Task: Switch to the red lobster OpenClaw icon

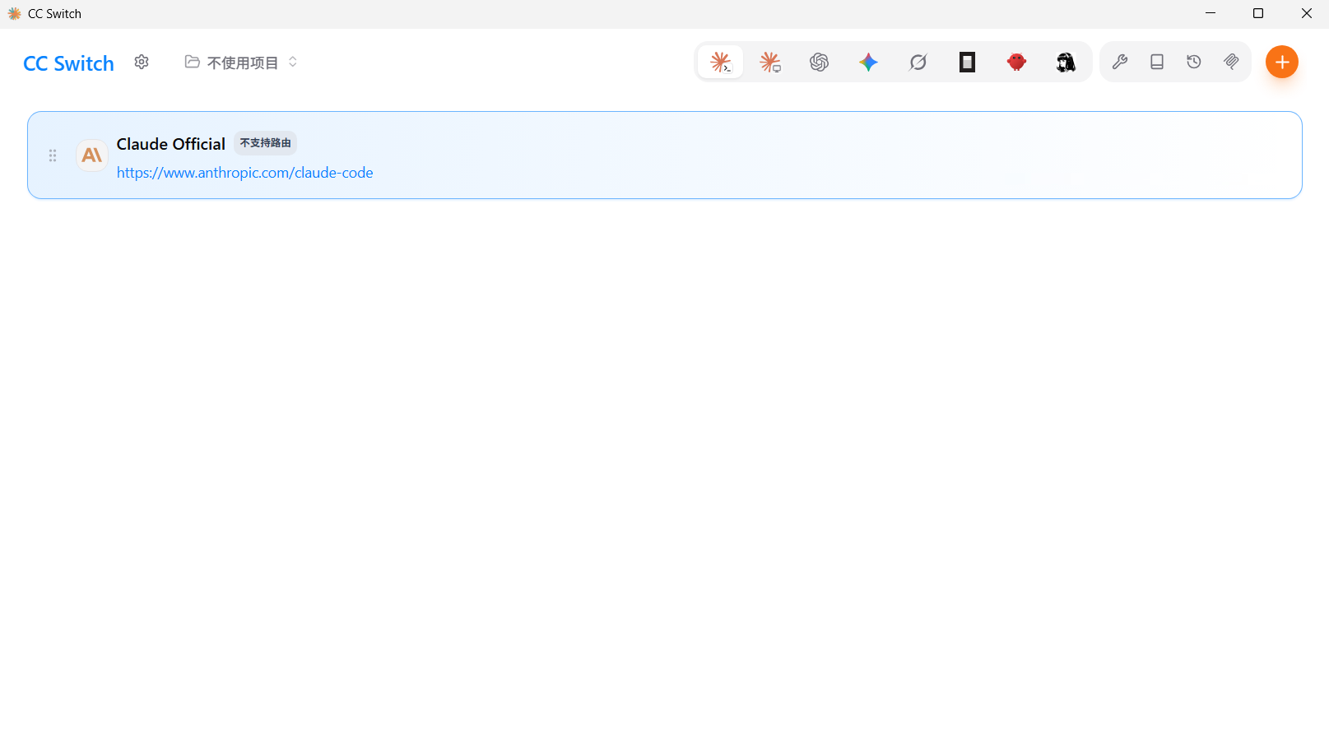Action: point(1016,62)
